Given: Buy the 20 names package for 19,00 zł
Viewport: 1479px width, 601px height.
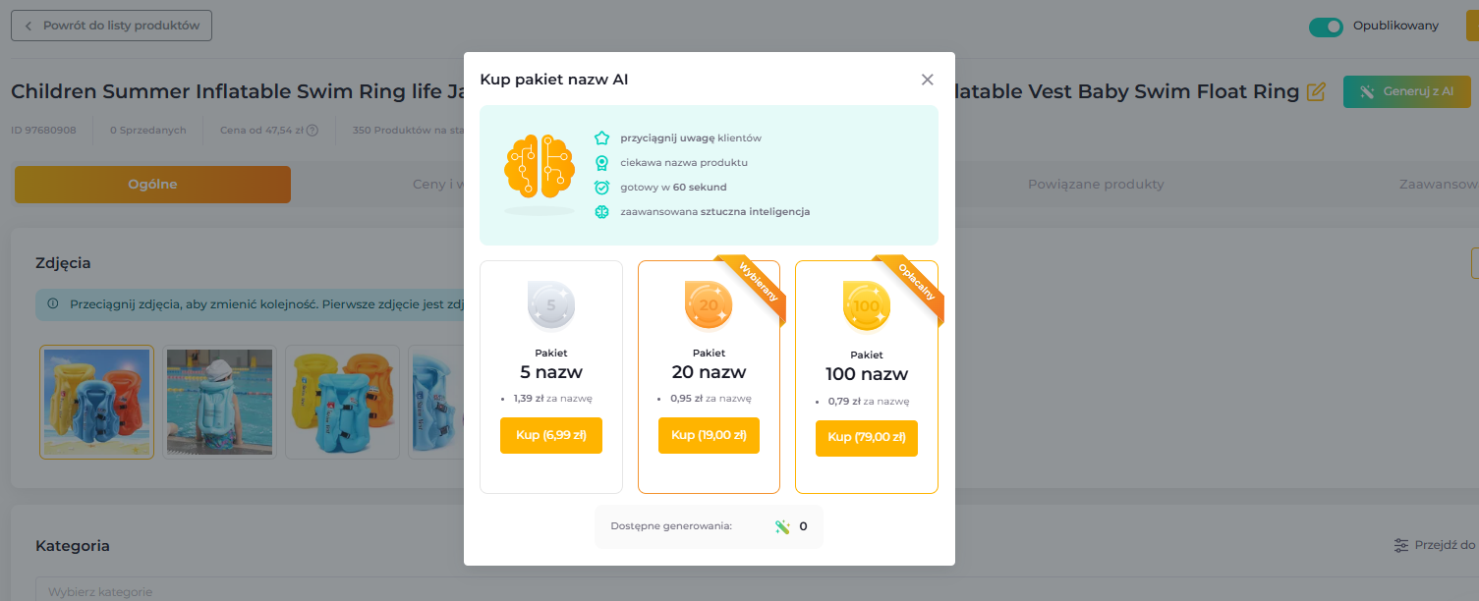Looking at the screenshot, I should tap(709, 435).
